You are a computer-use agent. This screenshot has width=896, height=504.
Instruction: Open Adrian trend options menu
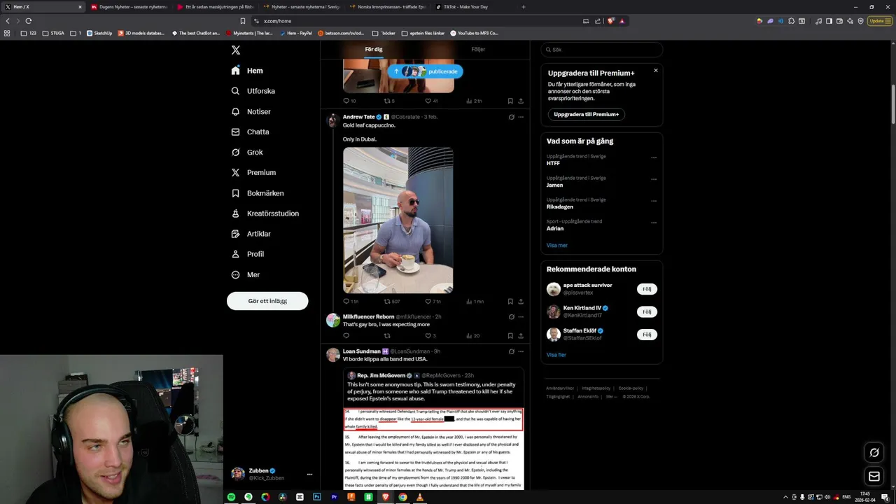pyautogui.click(x=654, y=223)
